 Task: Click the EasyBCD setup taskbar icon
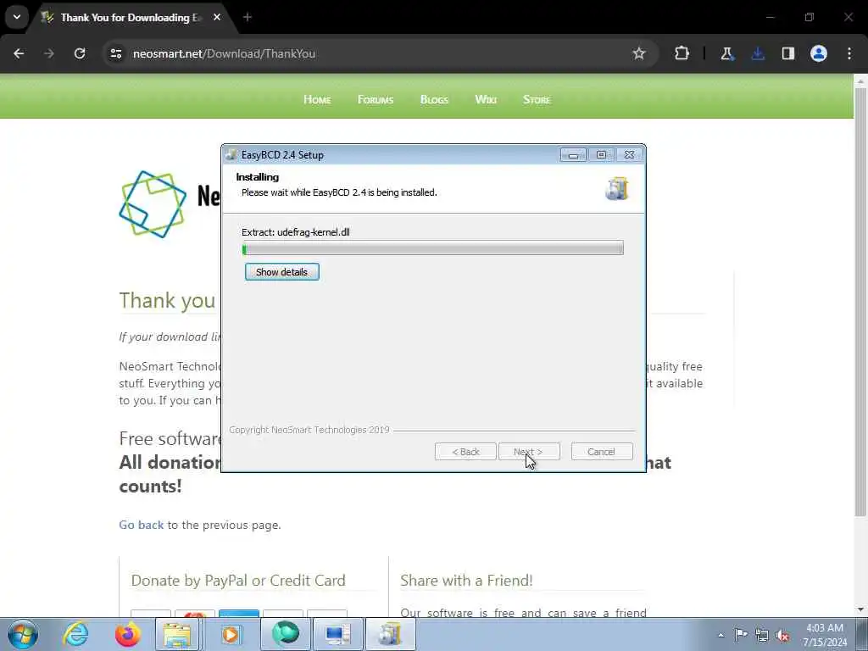coord(390,634)
